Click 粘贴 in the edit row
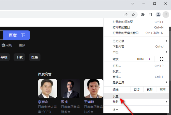The height and width of the screenshot is (115, 171). [162, 89]
